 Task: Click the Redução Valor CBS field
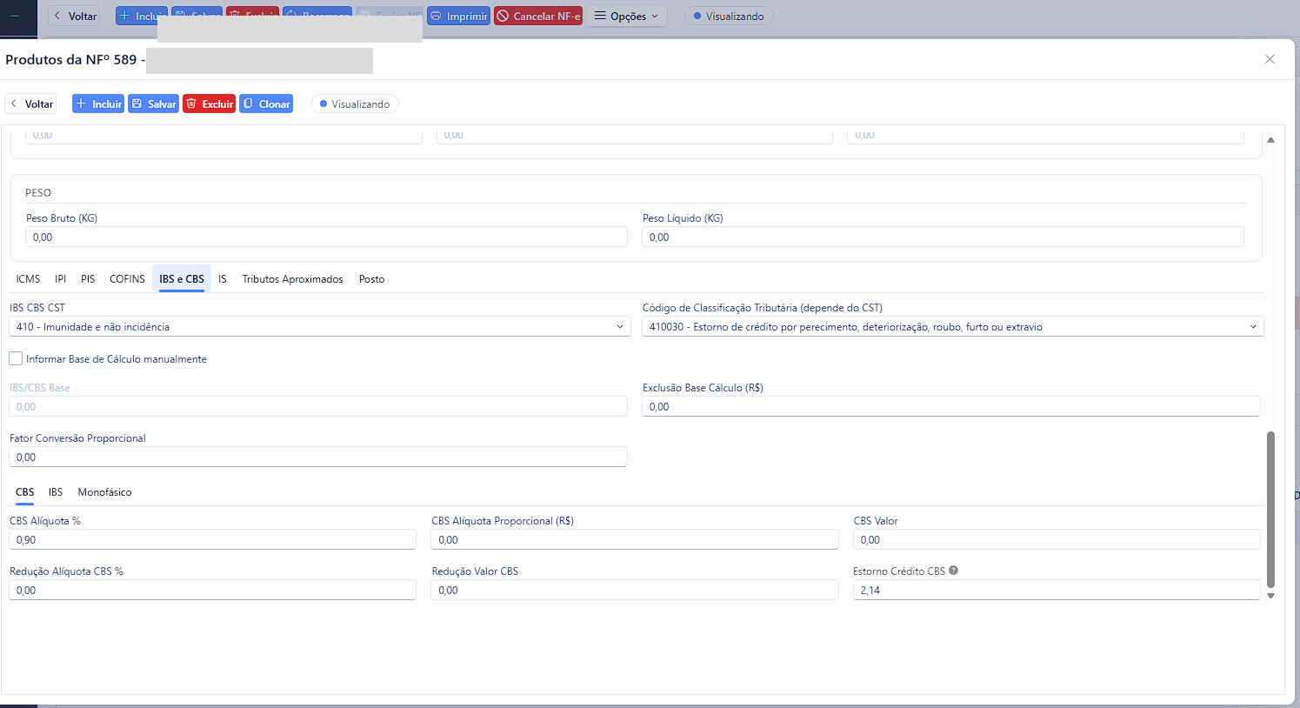point(635,590)
